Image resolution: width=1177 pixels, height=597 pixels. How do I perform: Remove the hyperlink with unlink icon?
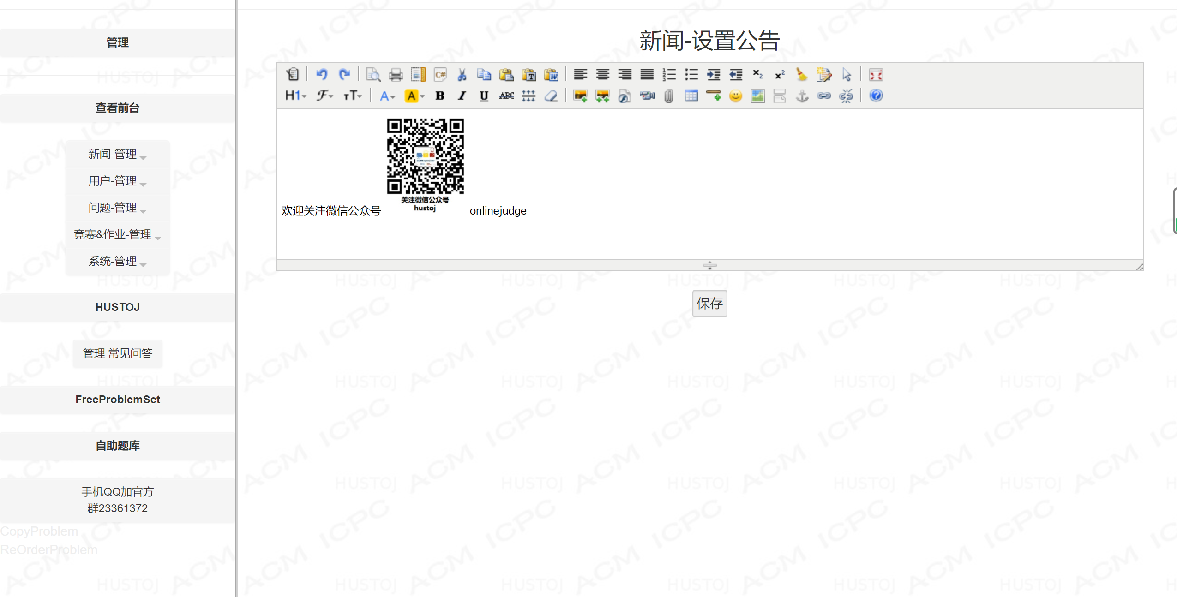point(846,96)
